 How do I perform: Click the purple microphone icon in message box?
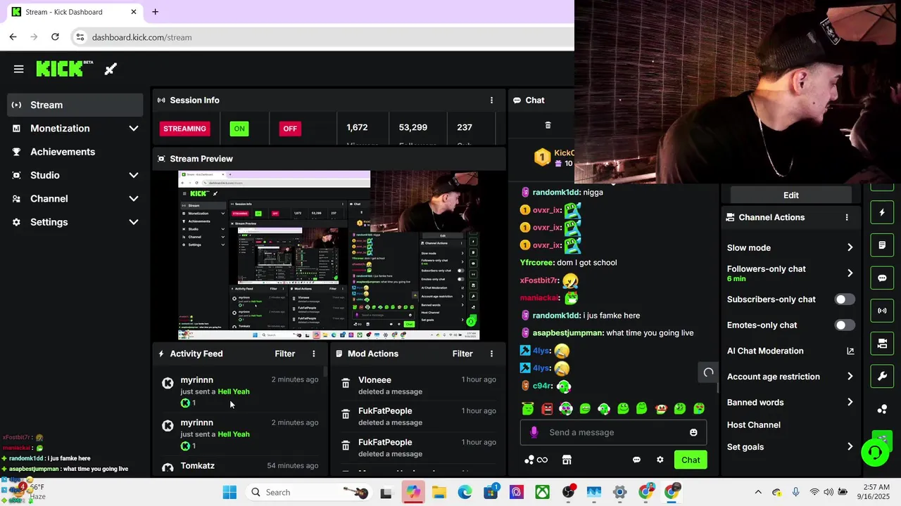(x=534, y=432)
